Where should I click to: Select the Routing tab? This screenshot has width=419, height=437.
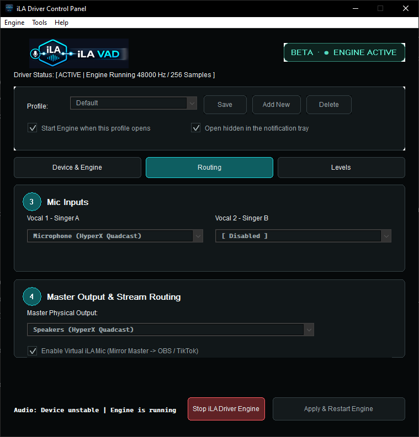coord(209,168)
